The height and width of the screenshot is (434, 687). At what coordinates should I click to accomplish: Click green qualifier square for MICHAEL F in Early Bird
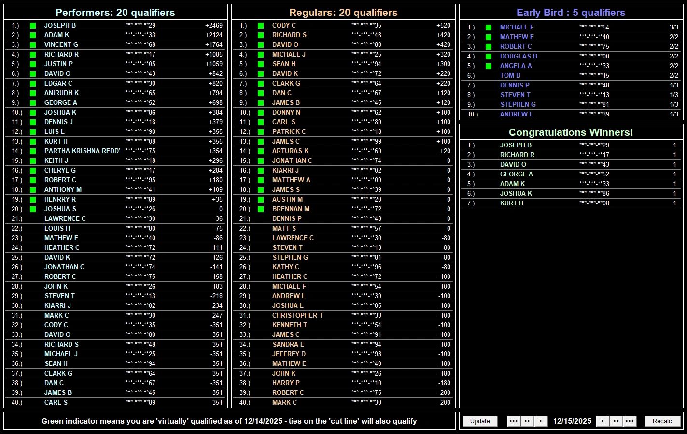click(x=489, y=28)
